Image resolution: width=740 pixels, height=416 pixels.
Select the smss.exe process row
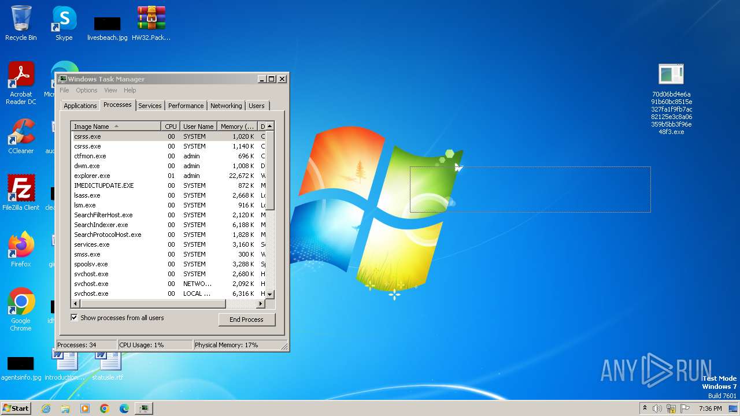click(168, 254)
